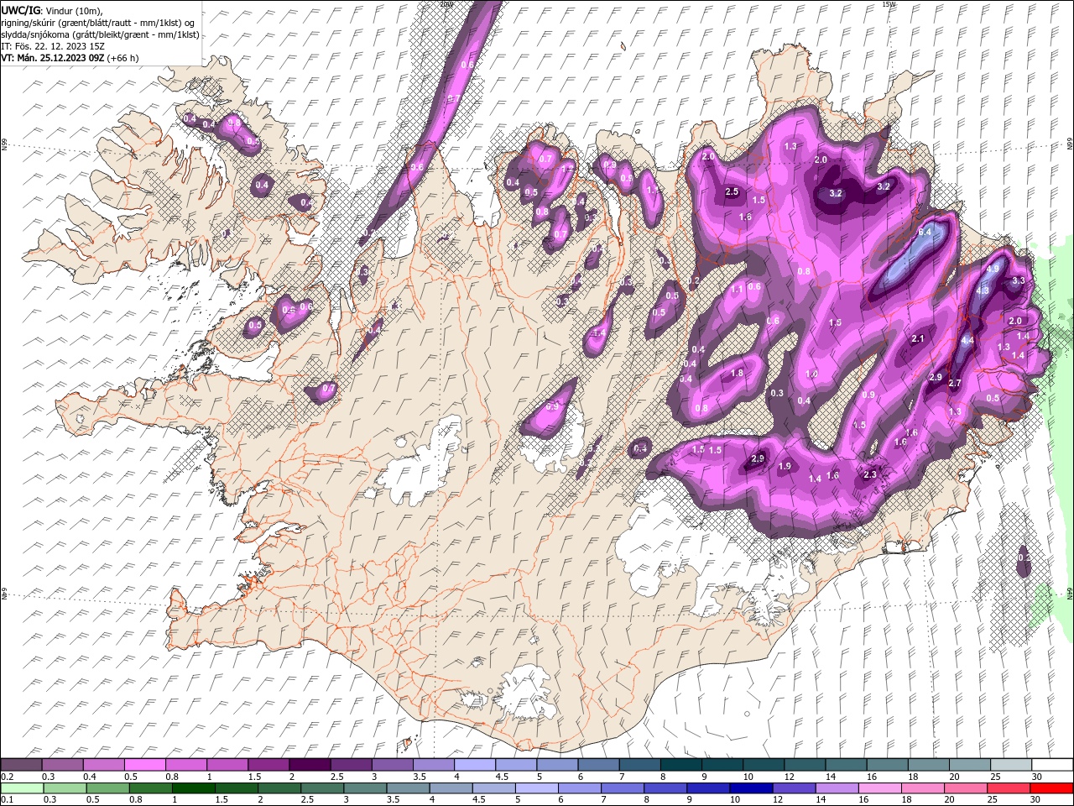
Task: Select the 10 deep blue swatch, lower legend row
Action: pos(751,788)
